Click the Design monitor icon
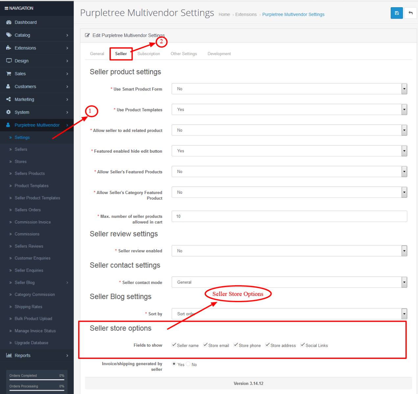 click(x=9, y=61)
